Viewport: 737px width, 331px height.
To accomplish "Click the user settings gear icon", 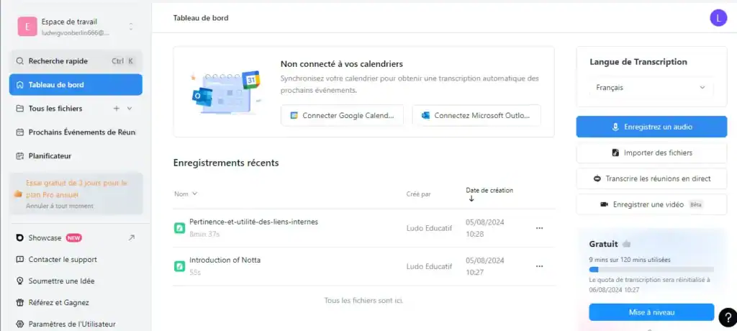I will coord(19,325).
